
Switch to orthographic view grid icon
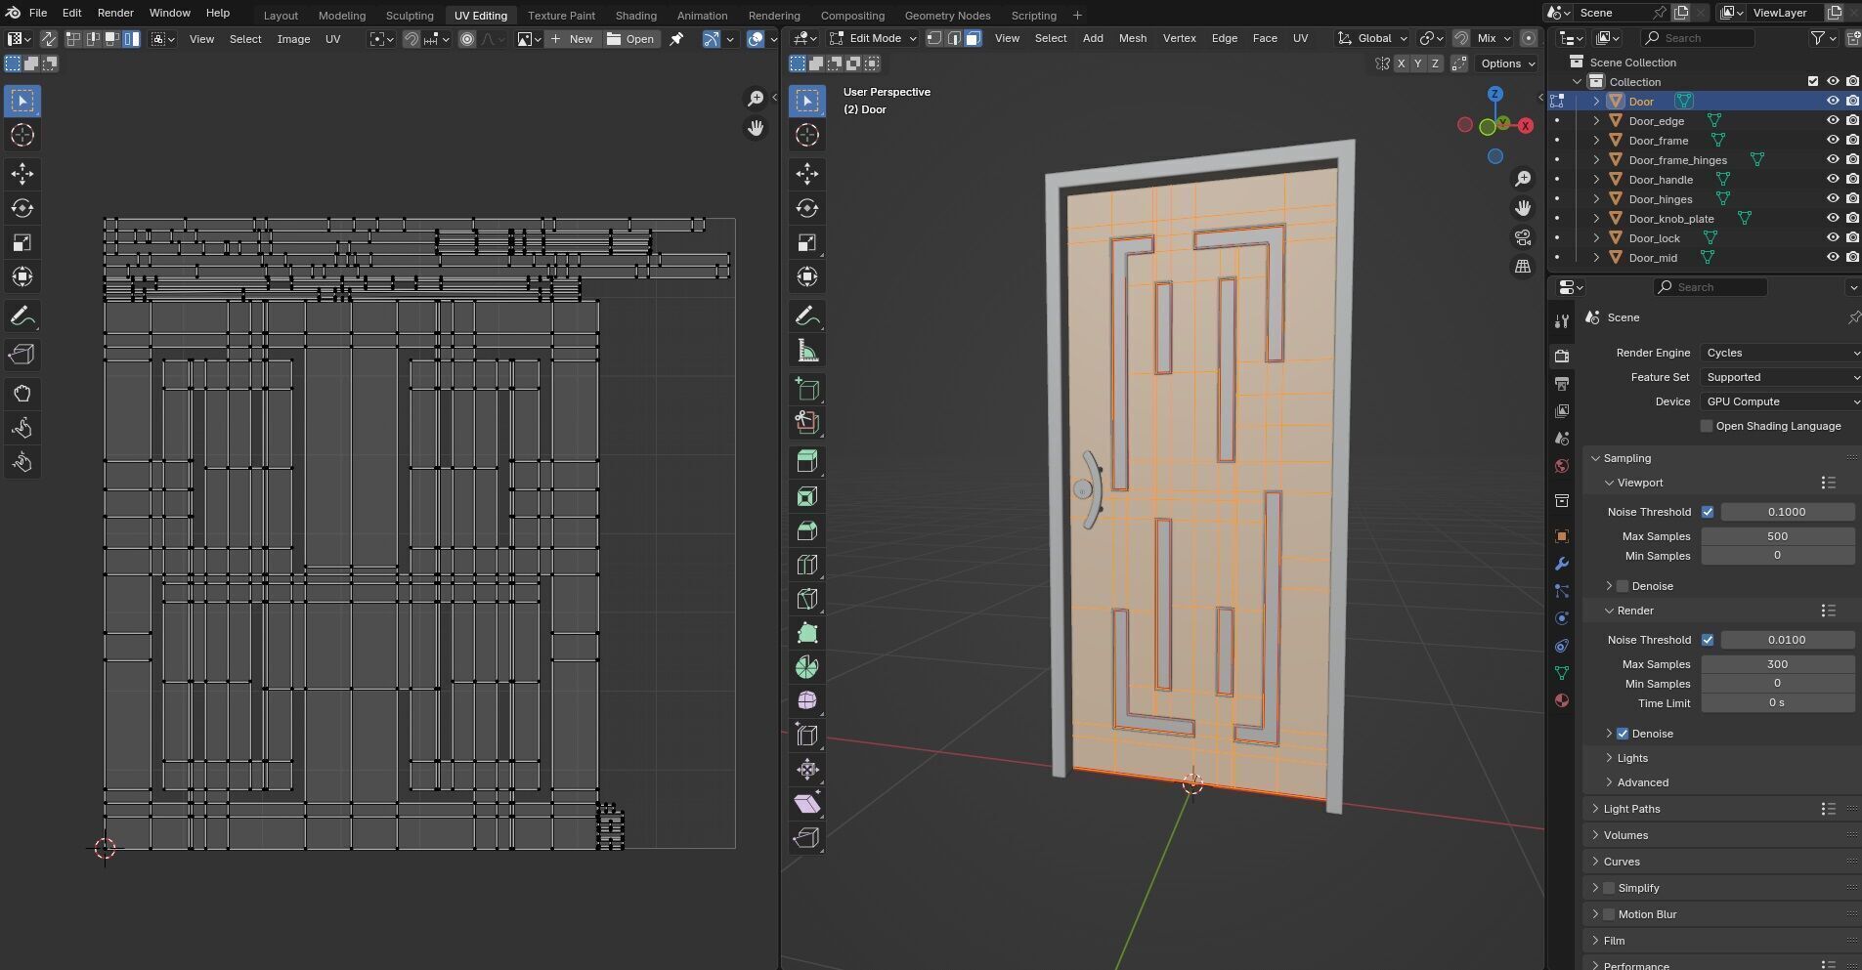tap(1523, 267)
